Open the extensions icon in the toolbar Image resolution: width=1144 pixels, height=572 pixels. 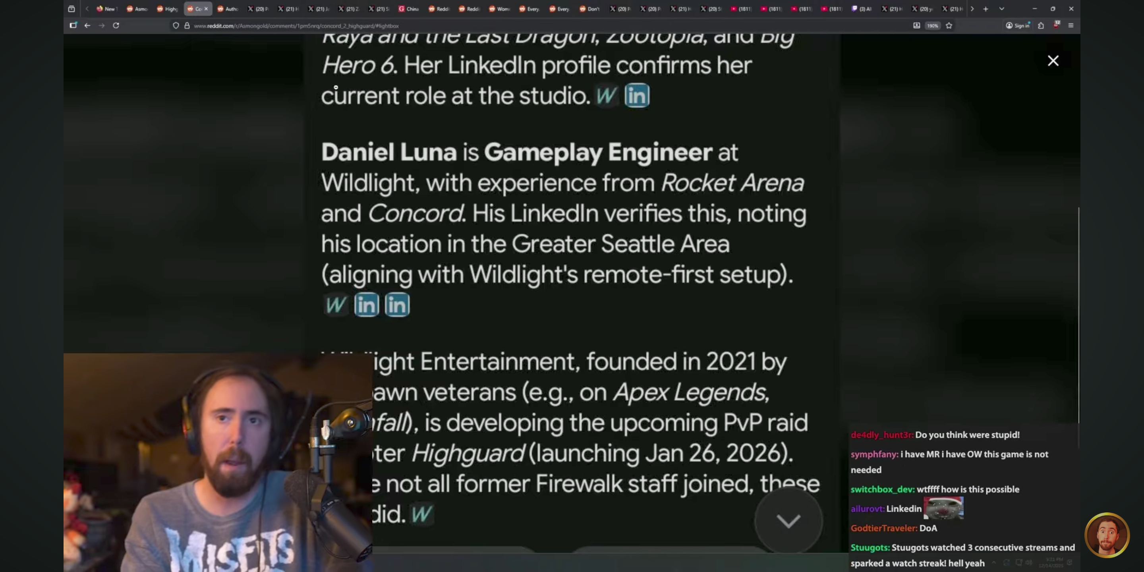coord(1041,25)
